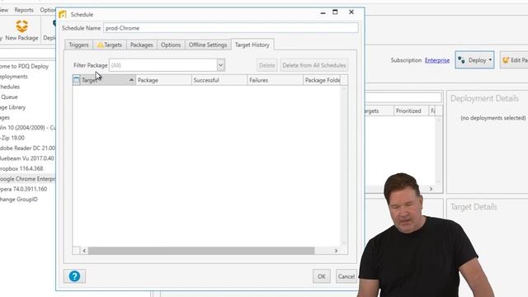This screenshot has height=297, width=528.
Task: Click the Cancel button
Action: [346, 276]
